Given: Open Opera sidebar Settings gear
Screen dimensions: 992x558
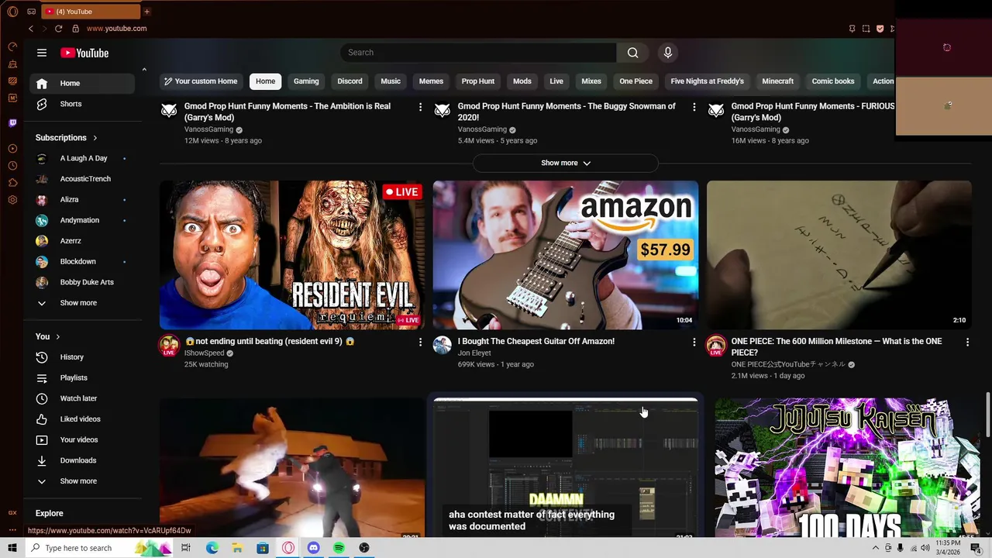Looking at the screenshot, I should coord(12,200).
